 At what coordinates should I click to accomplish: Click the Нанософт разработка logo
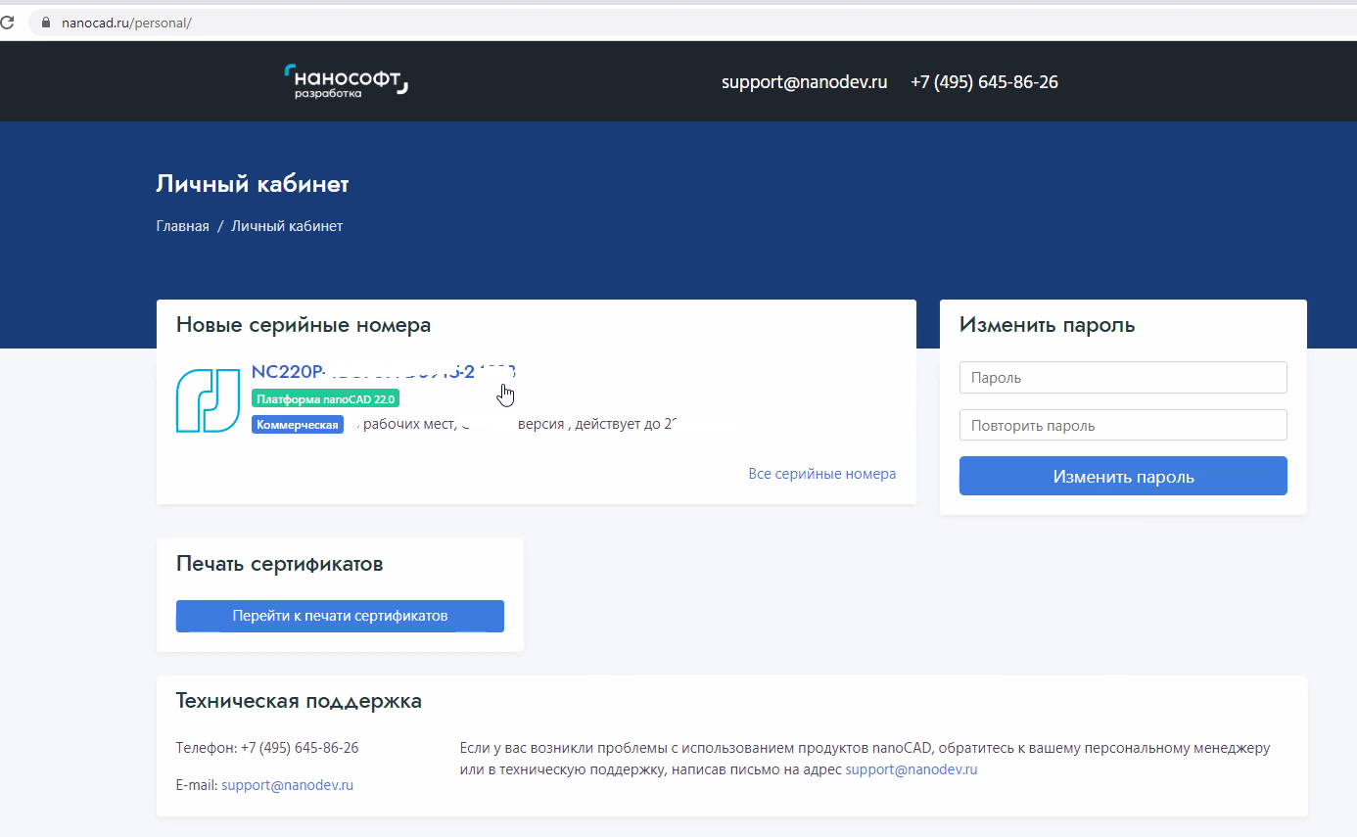tap(346, 81)
